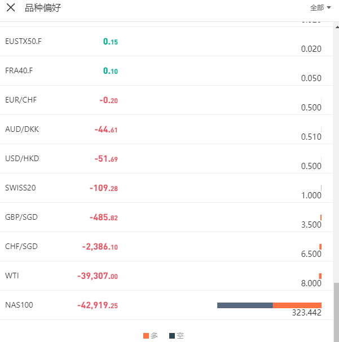
Task: Open the AUD/DKK row
Action: coord(22,129)
